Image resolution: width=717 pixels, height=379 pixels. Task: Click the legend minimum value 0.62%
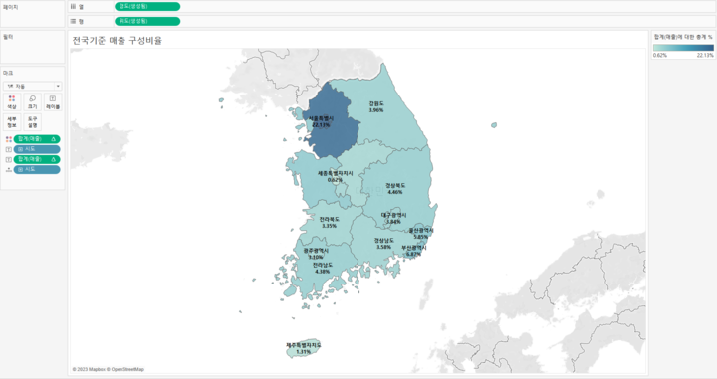point(660,55)
